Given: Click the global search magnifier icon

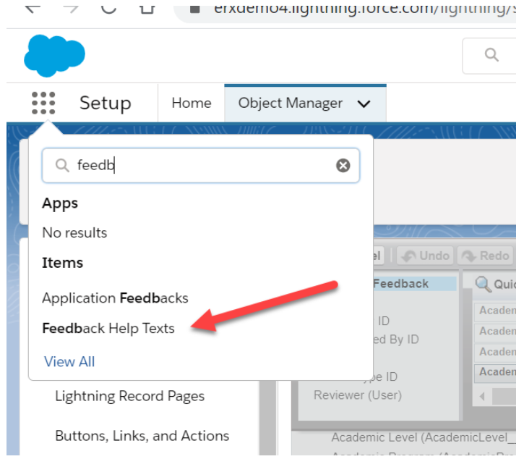Looking at the screenshot, I should click(x=491, y=55).
